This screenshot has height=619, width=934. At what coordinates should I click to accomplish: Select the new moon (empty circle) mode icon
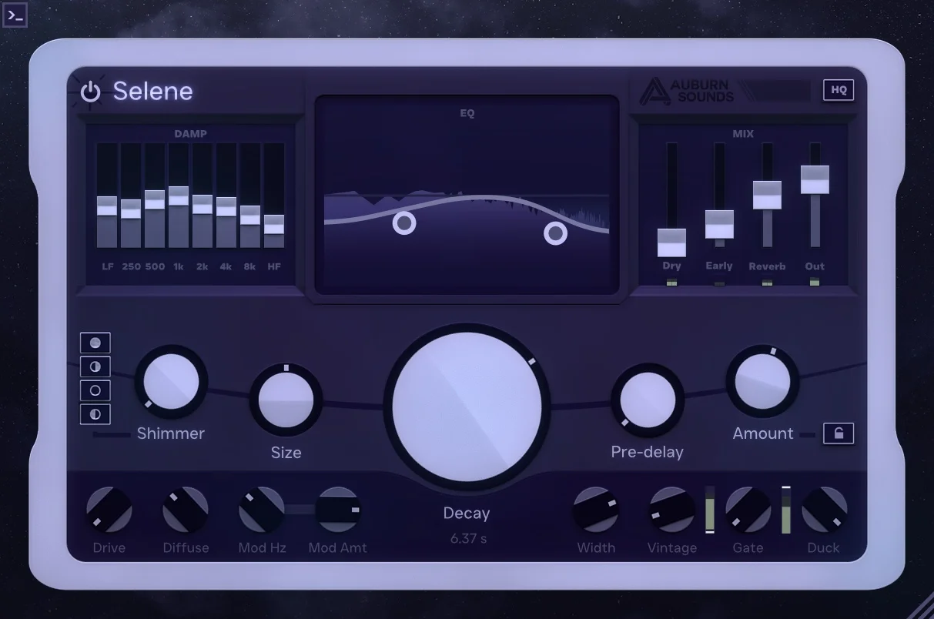pyautogui.click(x=97, y=391)
